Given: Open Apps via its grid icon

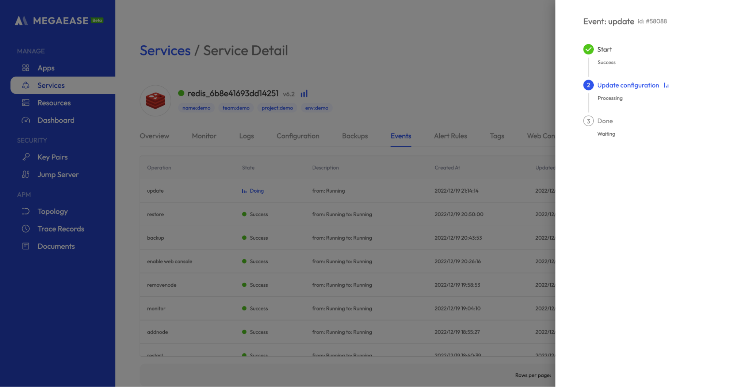Looking at the screenshot, I should (26, 68).
